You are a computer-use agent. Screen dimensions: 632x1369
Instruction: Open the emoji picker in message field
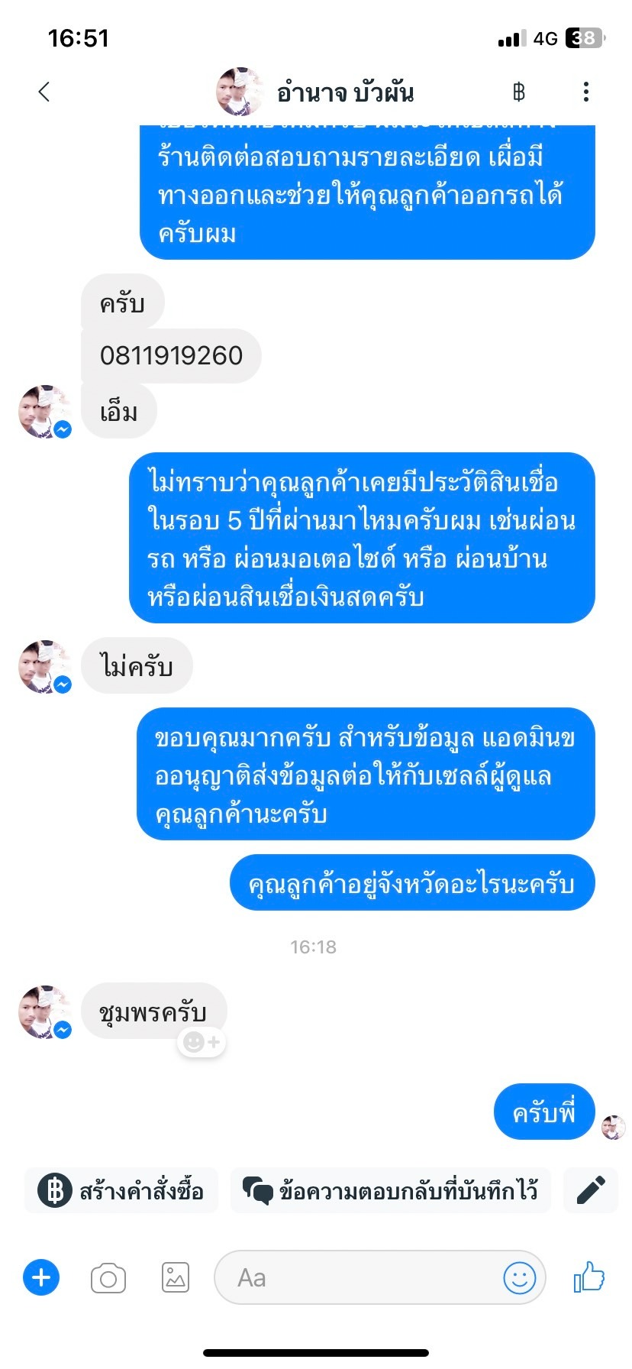(x=520, y=1277)
